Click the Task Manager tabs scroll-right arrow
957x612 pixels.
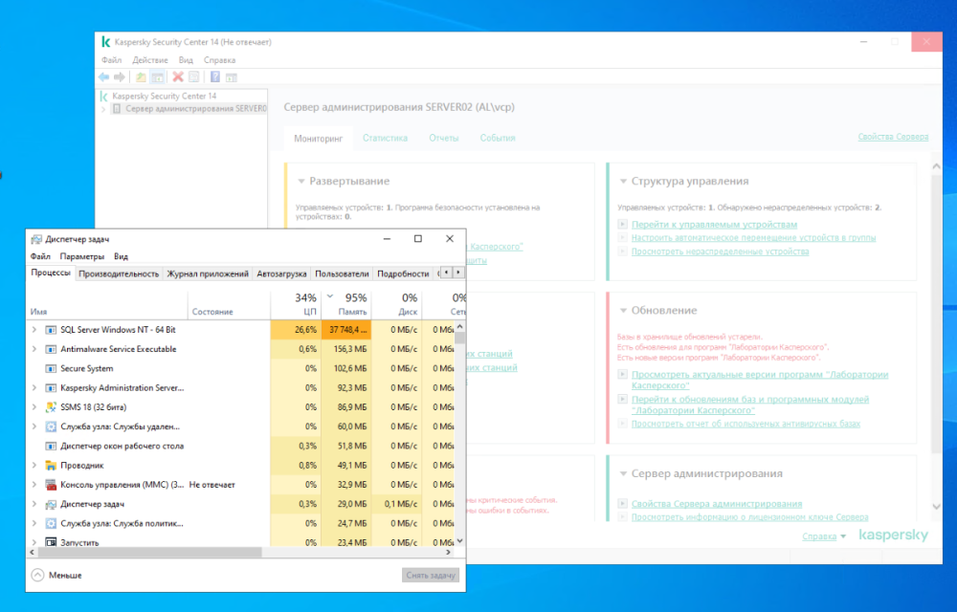458,273
